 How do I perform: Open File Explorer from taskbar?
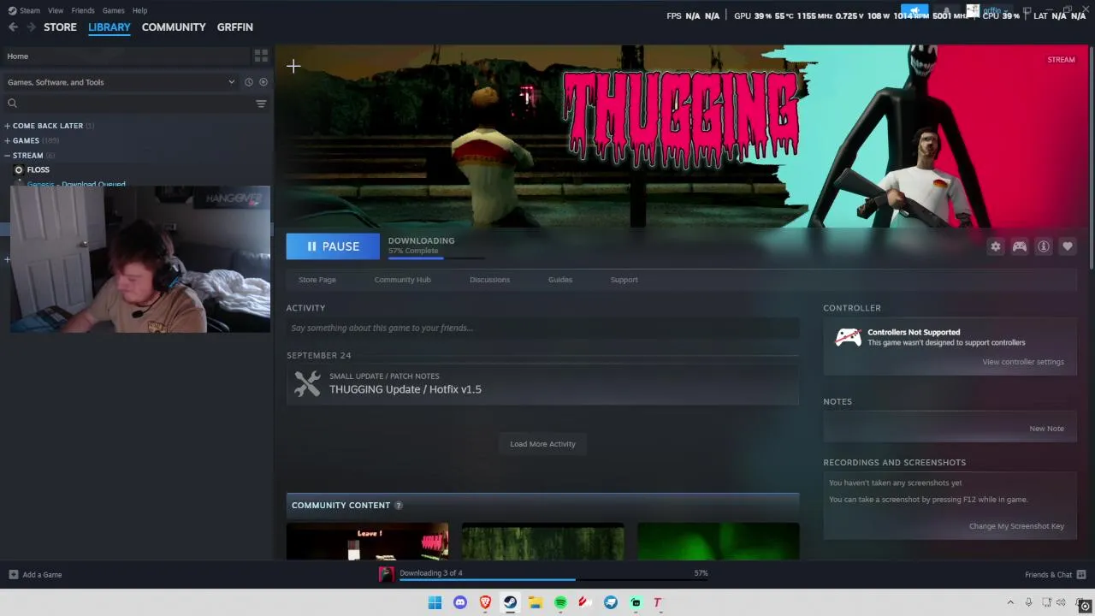tap(536, 602)
